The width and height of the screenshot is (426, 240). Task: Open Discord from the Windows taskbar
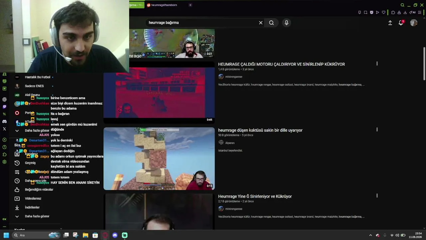(115, 235)
